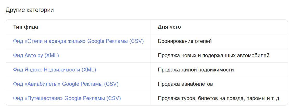
Task: Select the «Продажа авиабилетов» description cell
Action: point(185,84)
